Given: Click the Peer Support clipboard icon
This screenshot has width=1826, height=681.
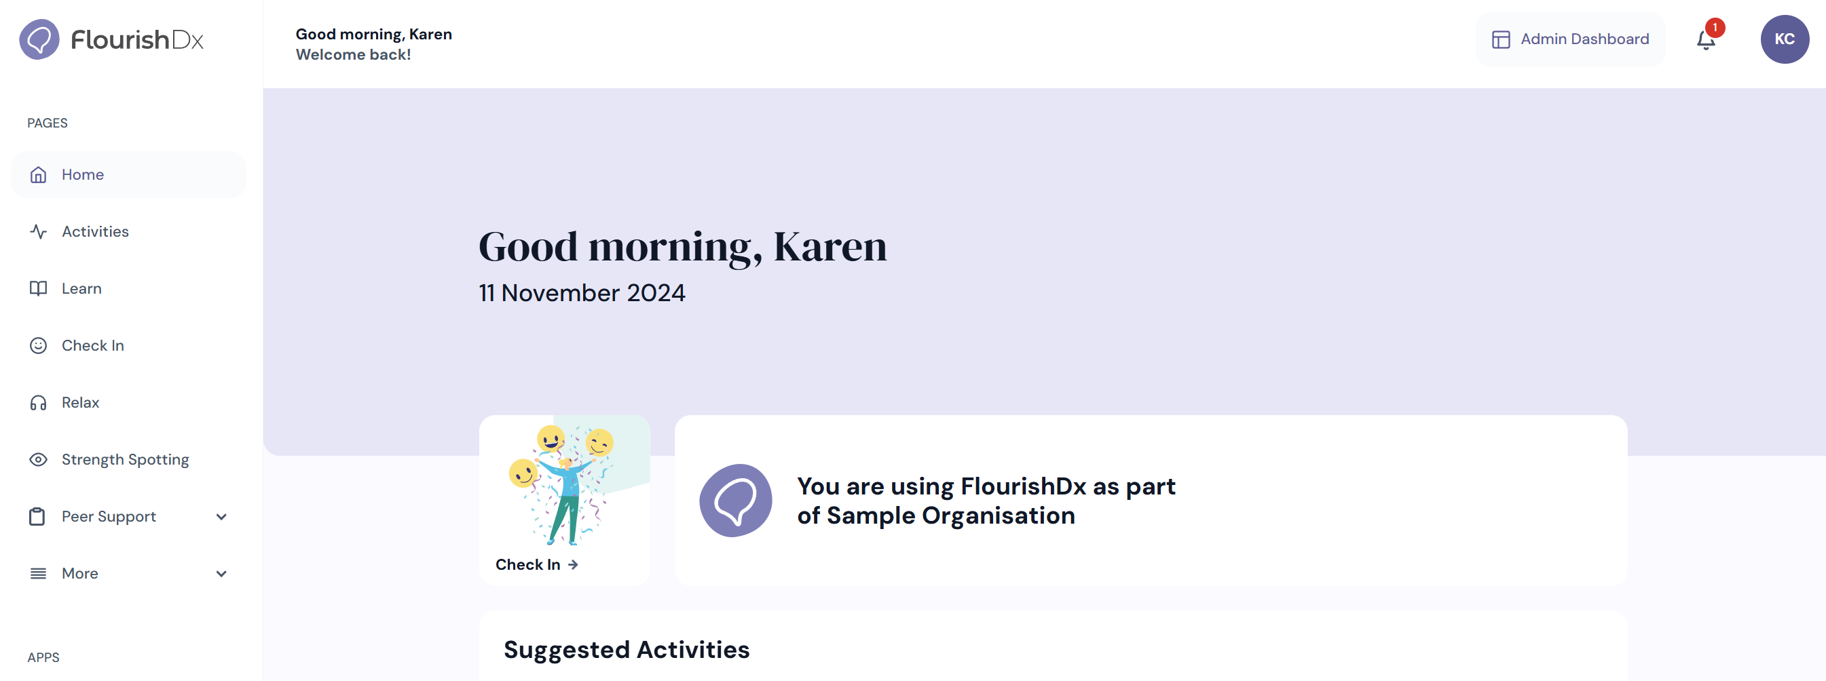Looking at the screenshot, I should [x=37, y=517].
